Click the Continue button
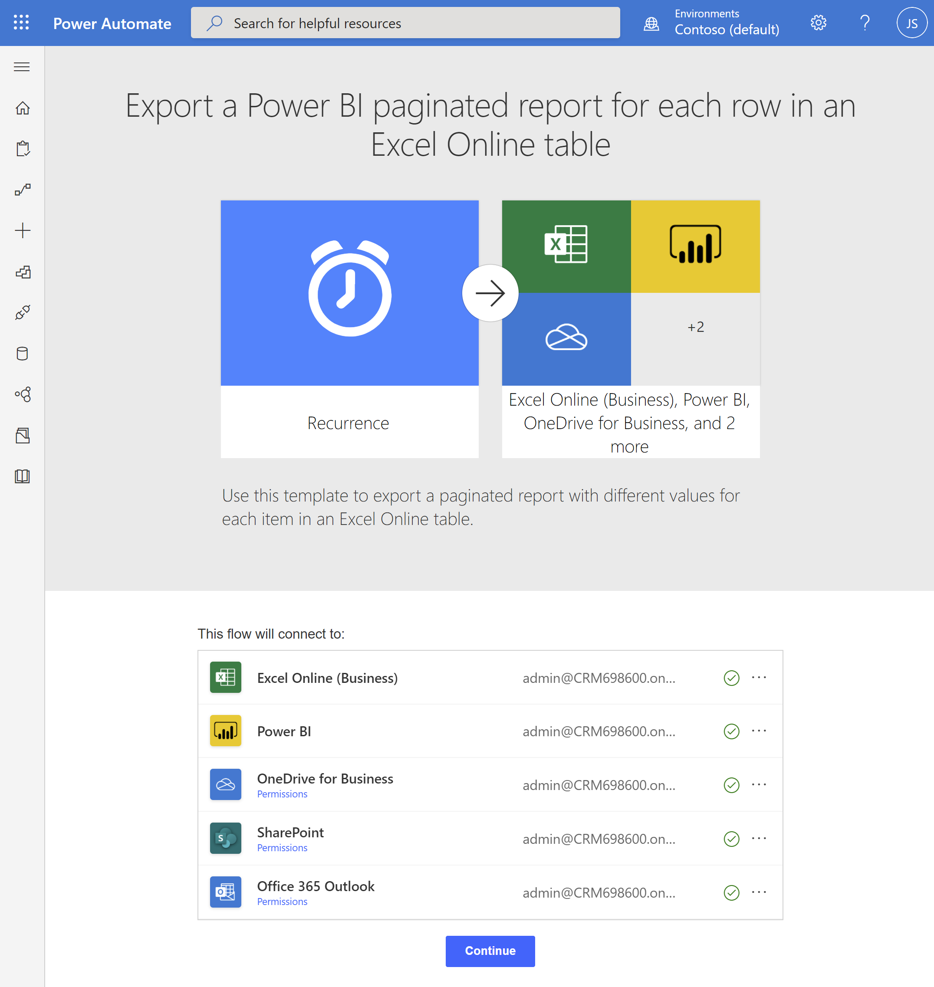 coord(490,951)
